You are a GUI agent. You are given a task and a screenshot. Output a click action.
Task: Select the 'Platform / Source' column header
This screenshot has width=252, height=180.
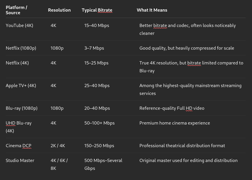[16, 10]
